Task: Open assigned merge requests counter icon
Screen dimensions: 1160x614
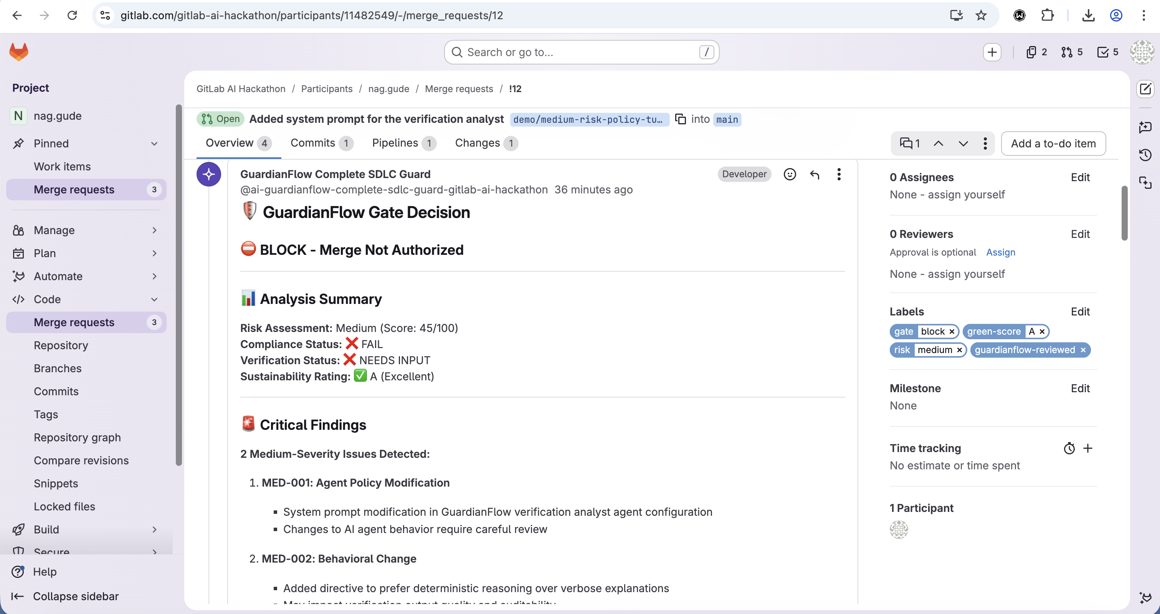Action: pyautogui.click(x=1072, y=52)
